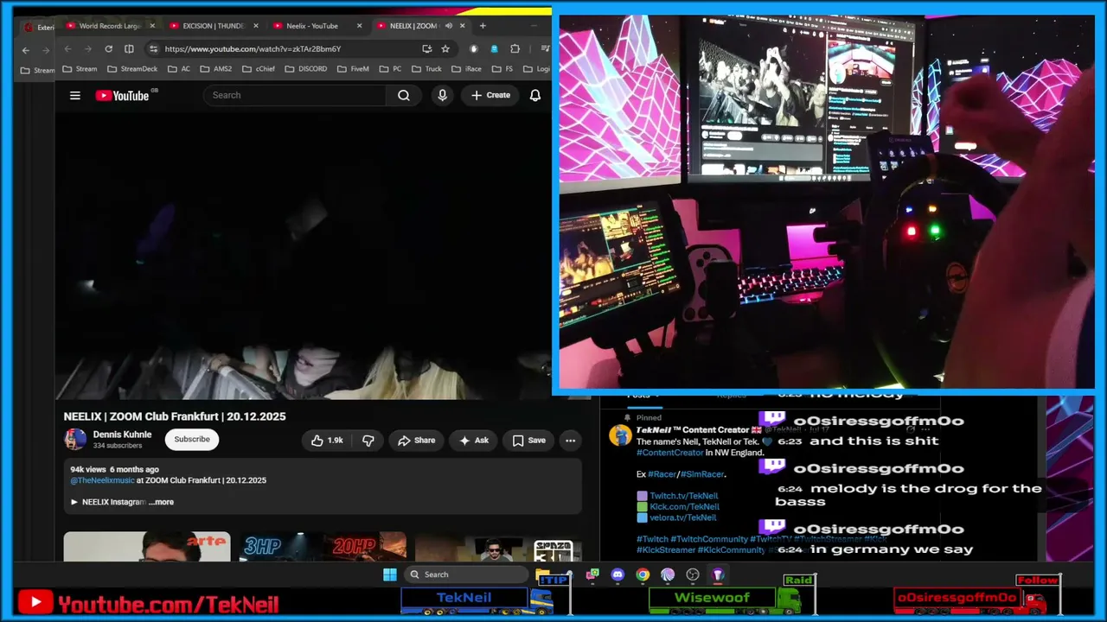Click the #ContentCreator hashtag
Screen dimensions: 1107x622
(669, 453)
